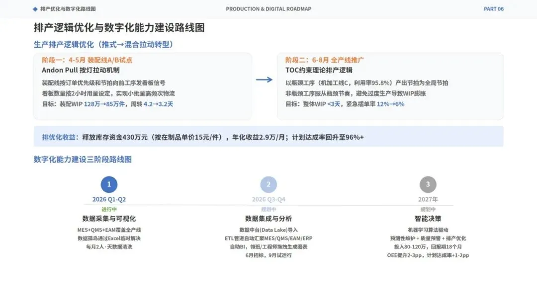Select roadmap step circle number 1

(109, 184)
